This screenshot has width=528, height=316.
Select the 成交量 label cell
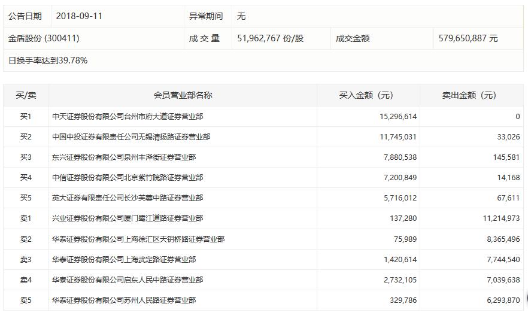(x=208, y=38)
